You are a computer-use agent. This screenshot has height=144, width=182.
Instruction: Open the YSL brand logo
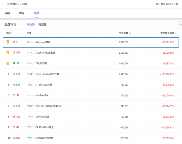tap(30, 63)
